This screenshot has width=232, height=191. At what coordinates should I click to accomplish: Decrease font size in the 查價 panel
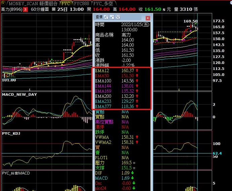coord(112,17)
